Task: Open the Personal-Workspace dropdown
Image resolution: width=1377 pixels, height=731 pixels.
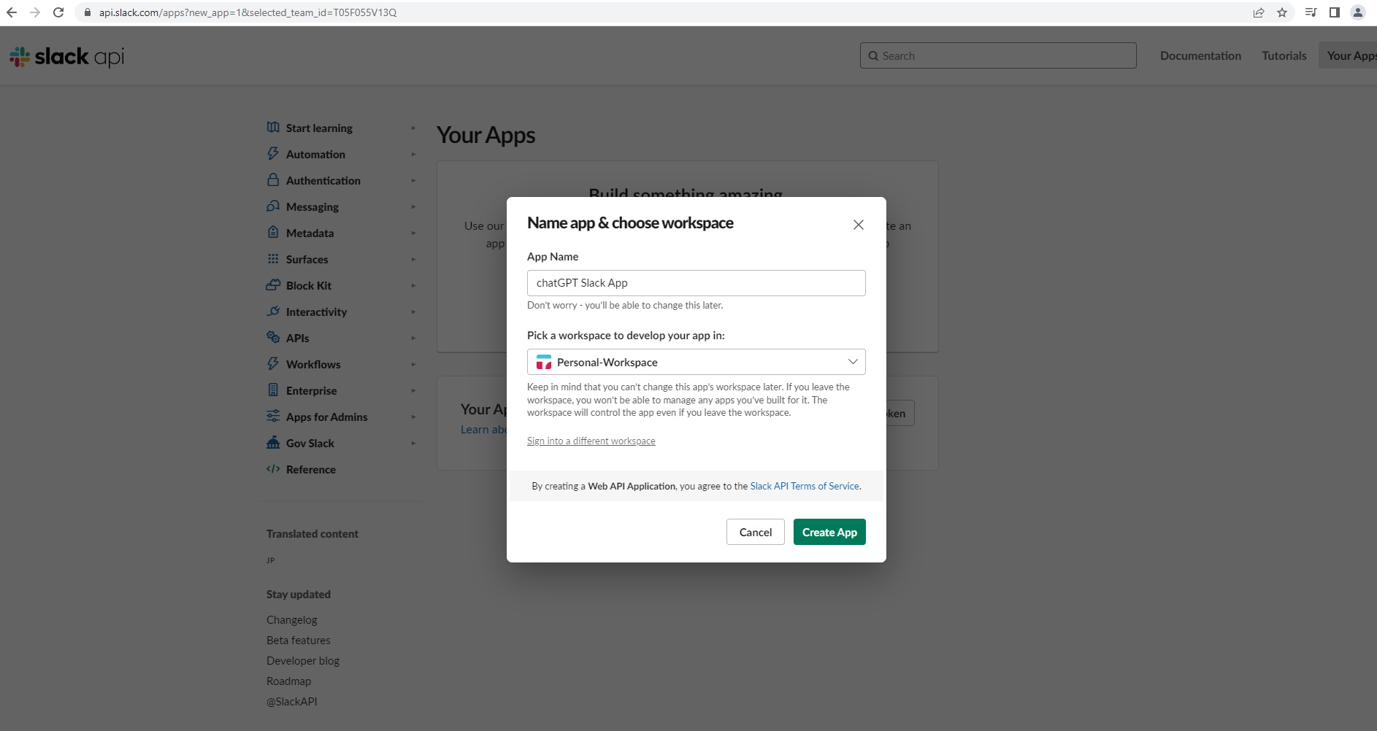Action: (696, 362)
